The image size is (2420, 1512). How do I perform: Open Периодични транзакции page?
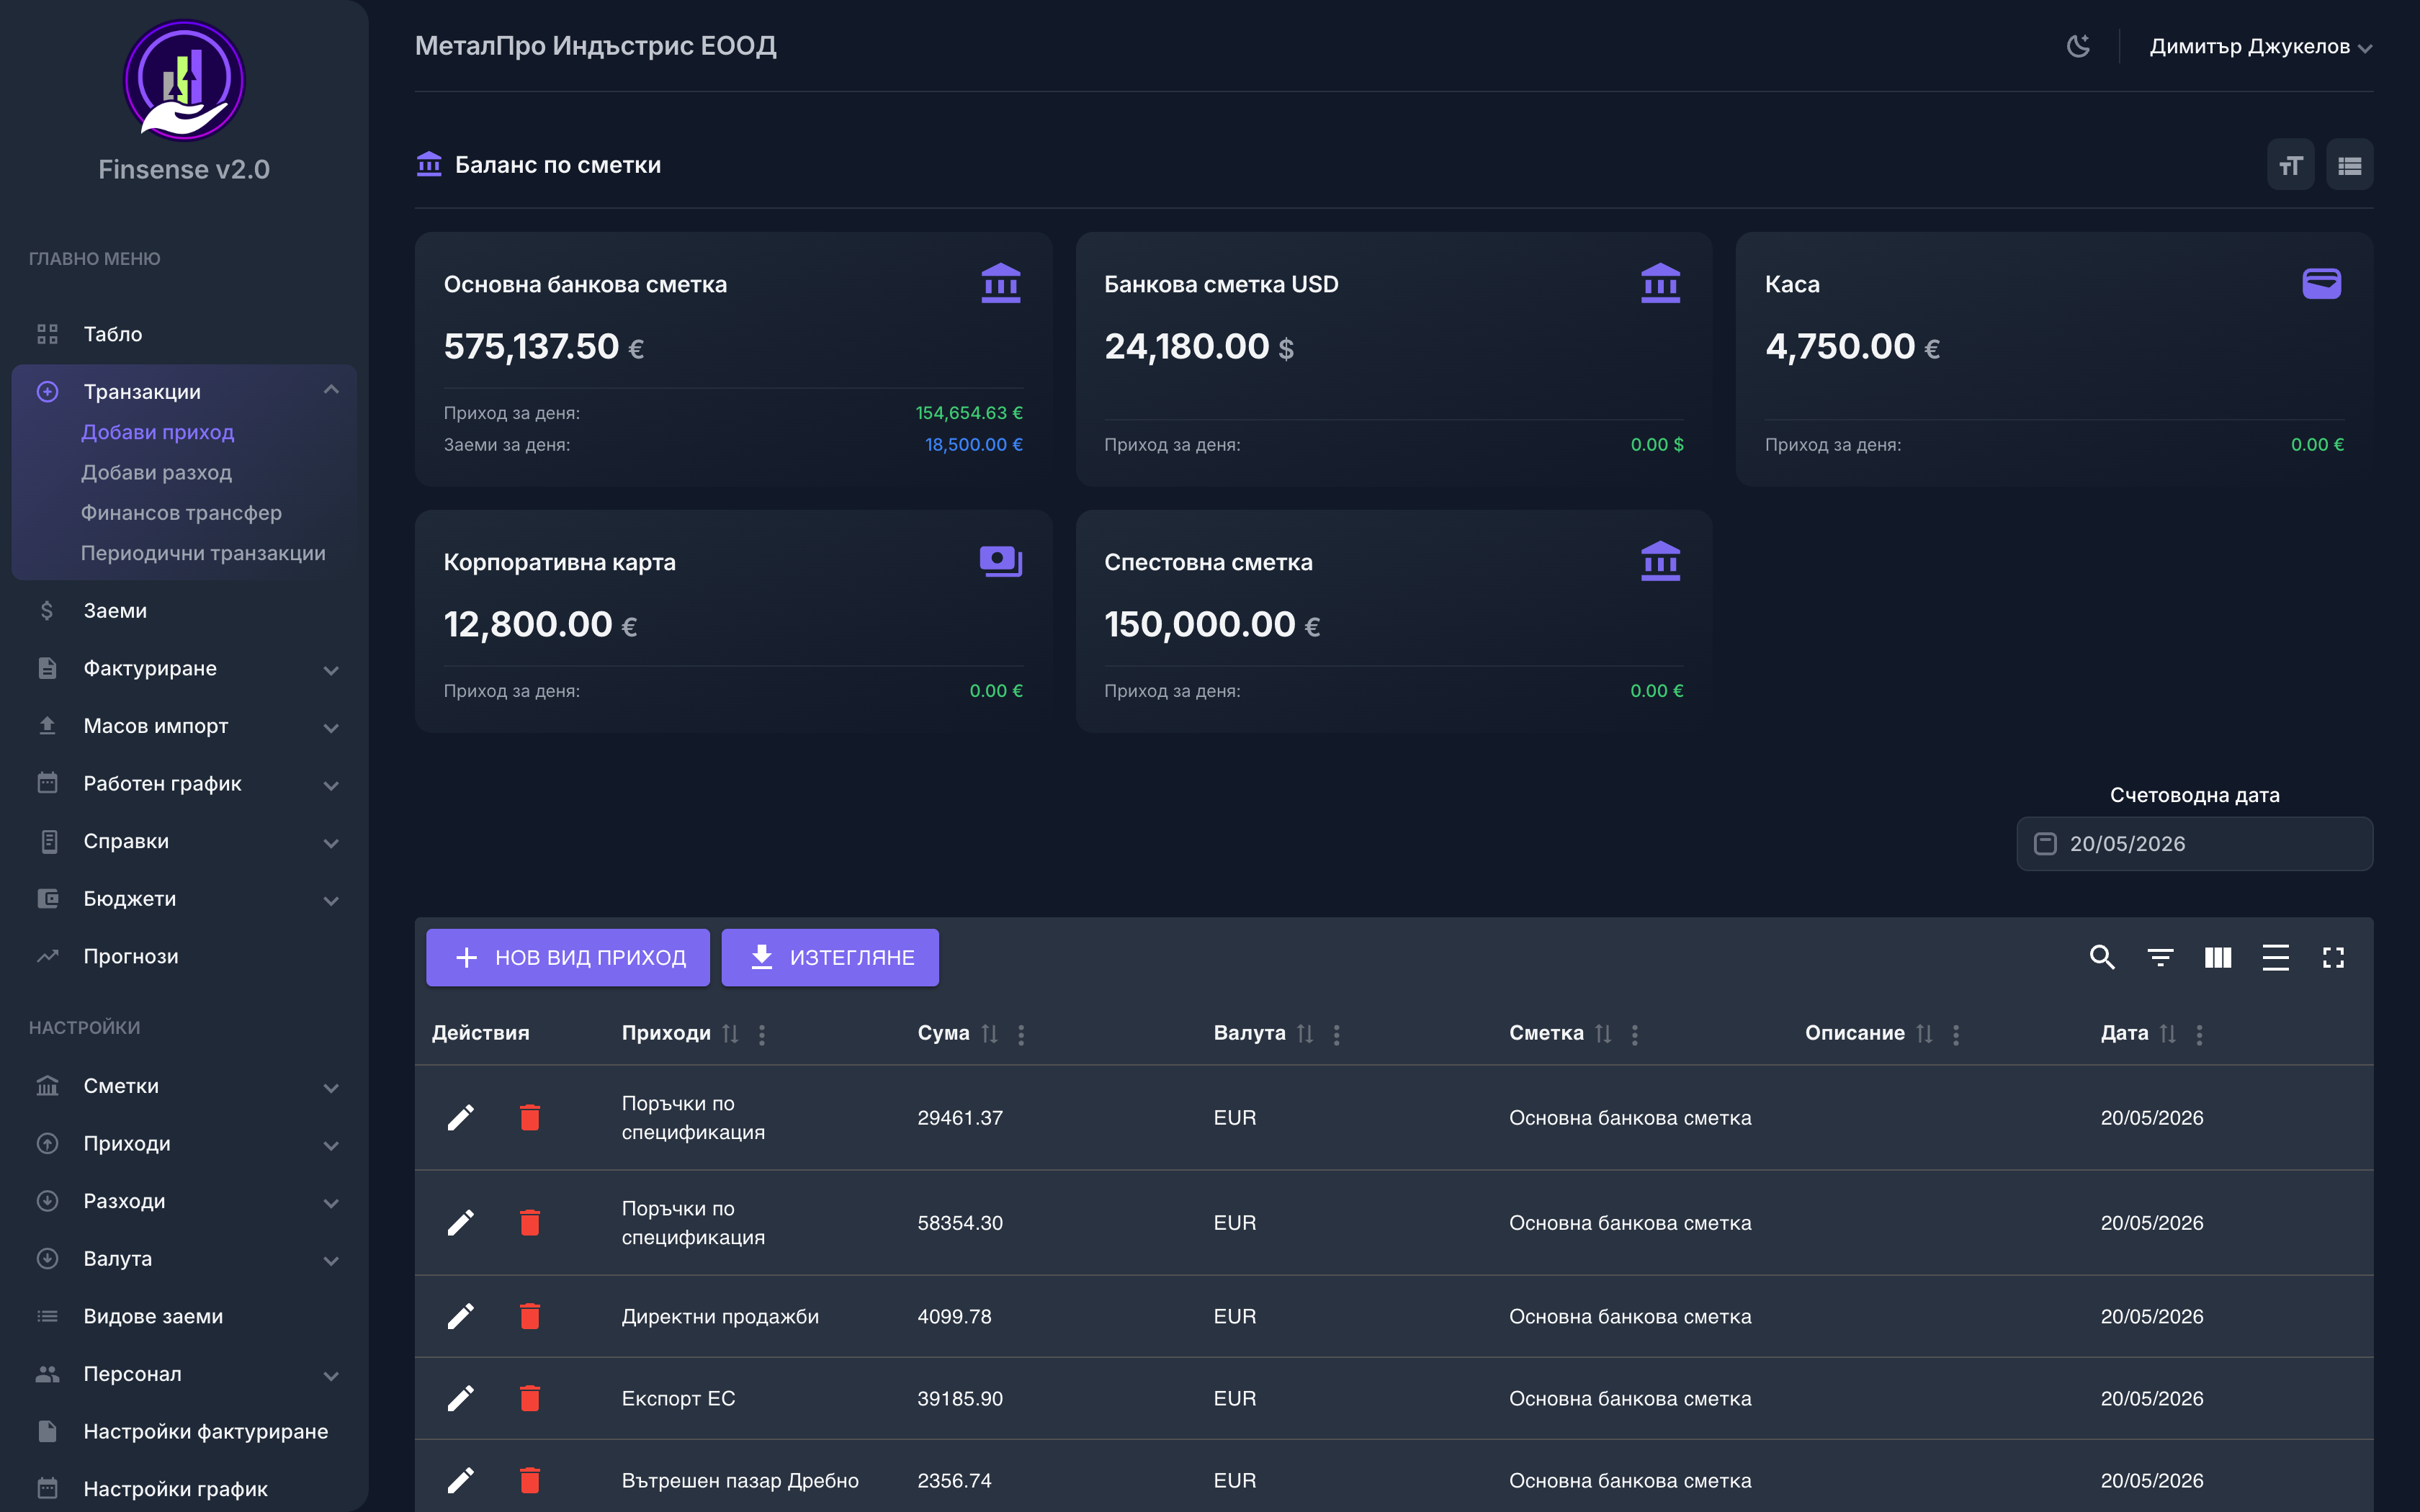(203, 553)
